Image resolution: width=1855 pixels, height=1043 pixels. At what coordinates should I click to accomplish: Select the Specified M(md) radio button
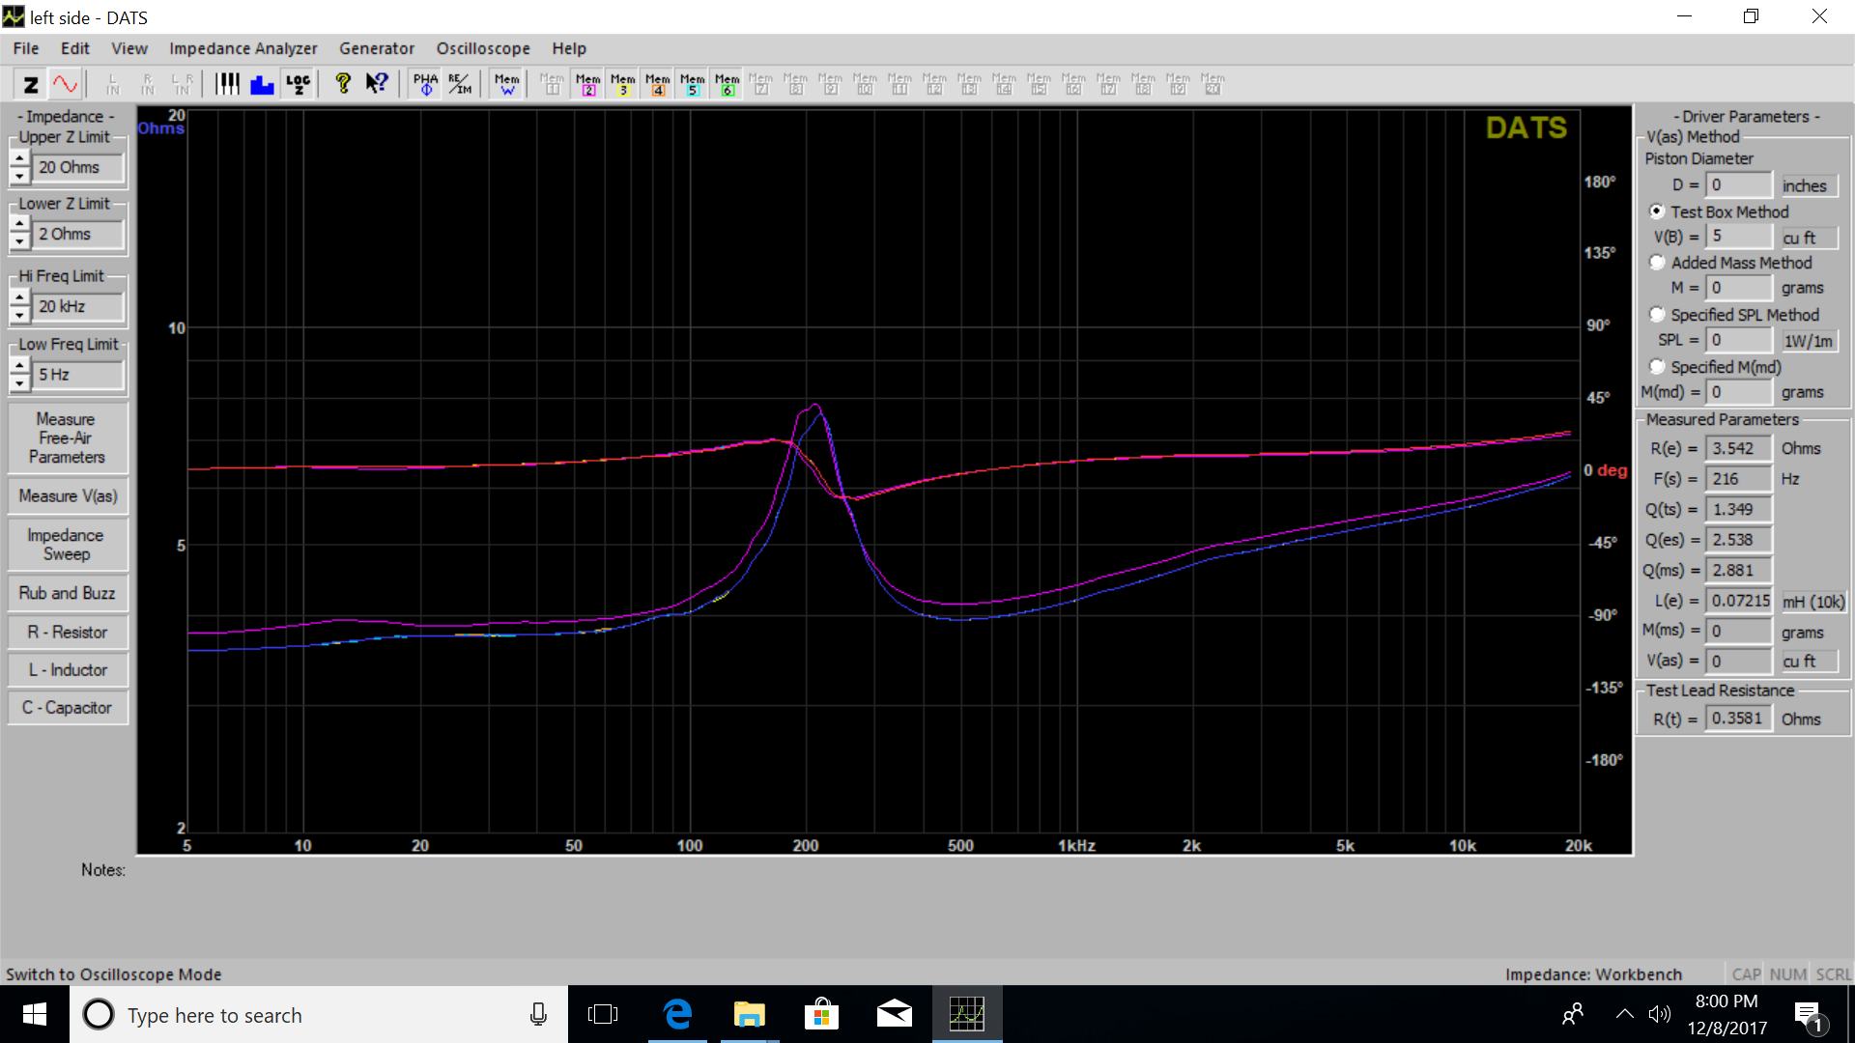coord(1657,367)
